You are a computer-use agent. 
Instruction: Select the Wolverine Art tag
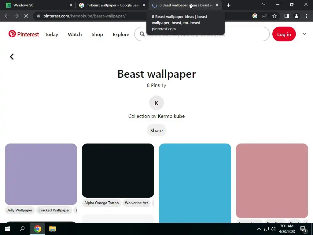136,203
